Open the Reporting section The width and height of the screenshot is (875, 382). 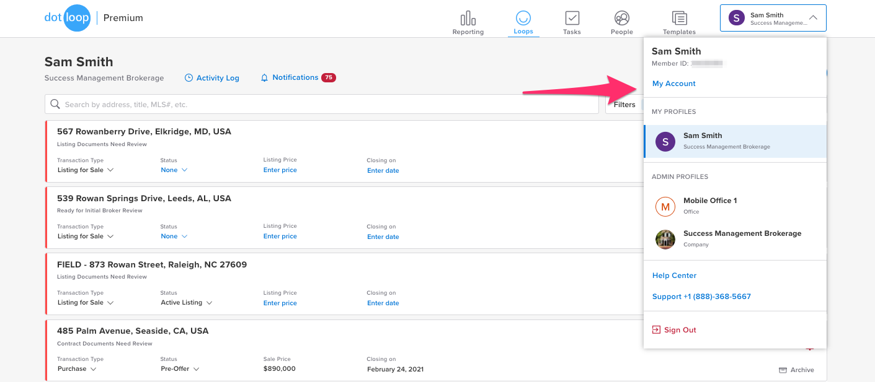pyautogui.click(x=468, y=22)
